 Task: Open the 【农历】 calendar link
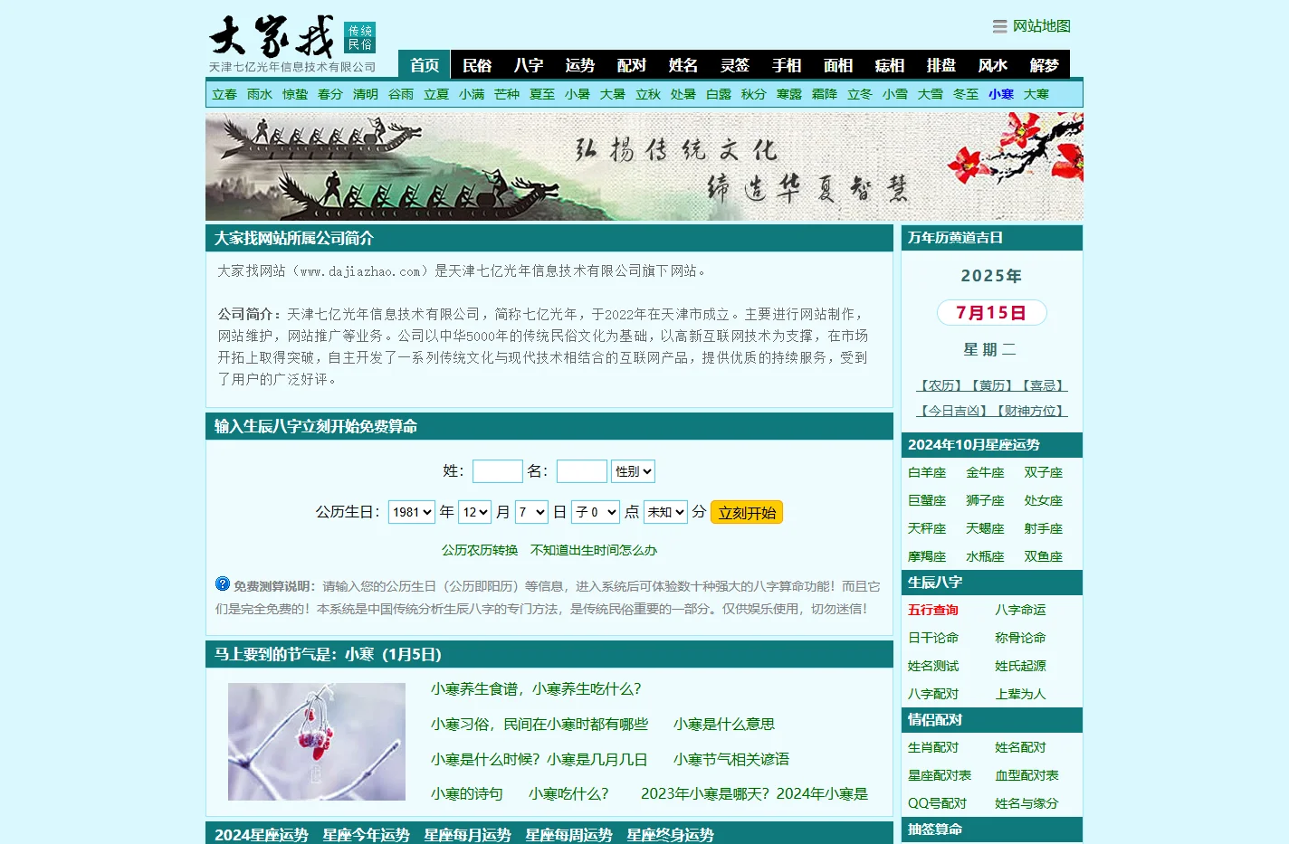pos(941,385)
